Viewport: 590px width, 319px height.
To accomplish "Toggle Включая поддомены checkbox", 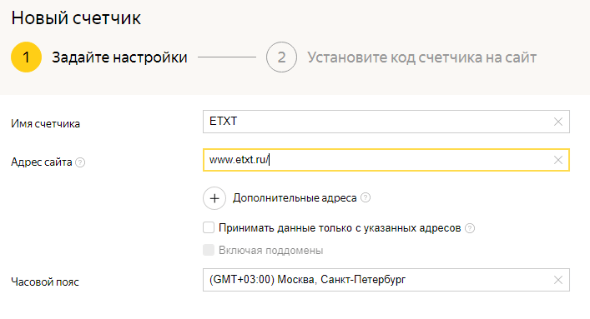I will (x=209, y=250).
